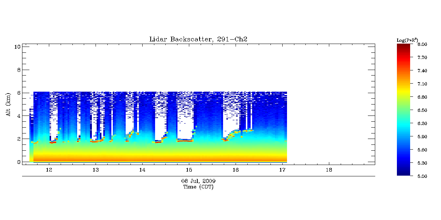This screenshot has width=441, height=220.
Task: Click the y-axis tick label 2
Action: (x=18, y=139)
